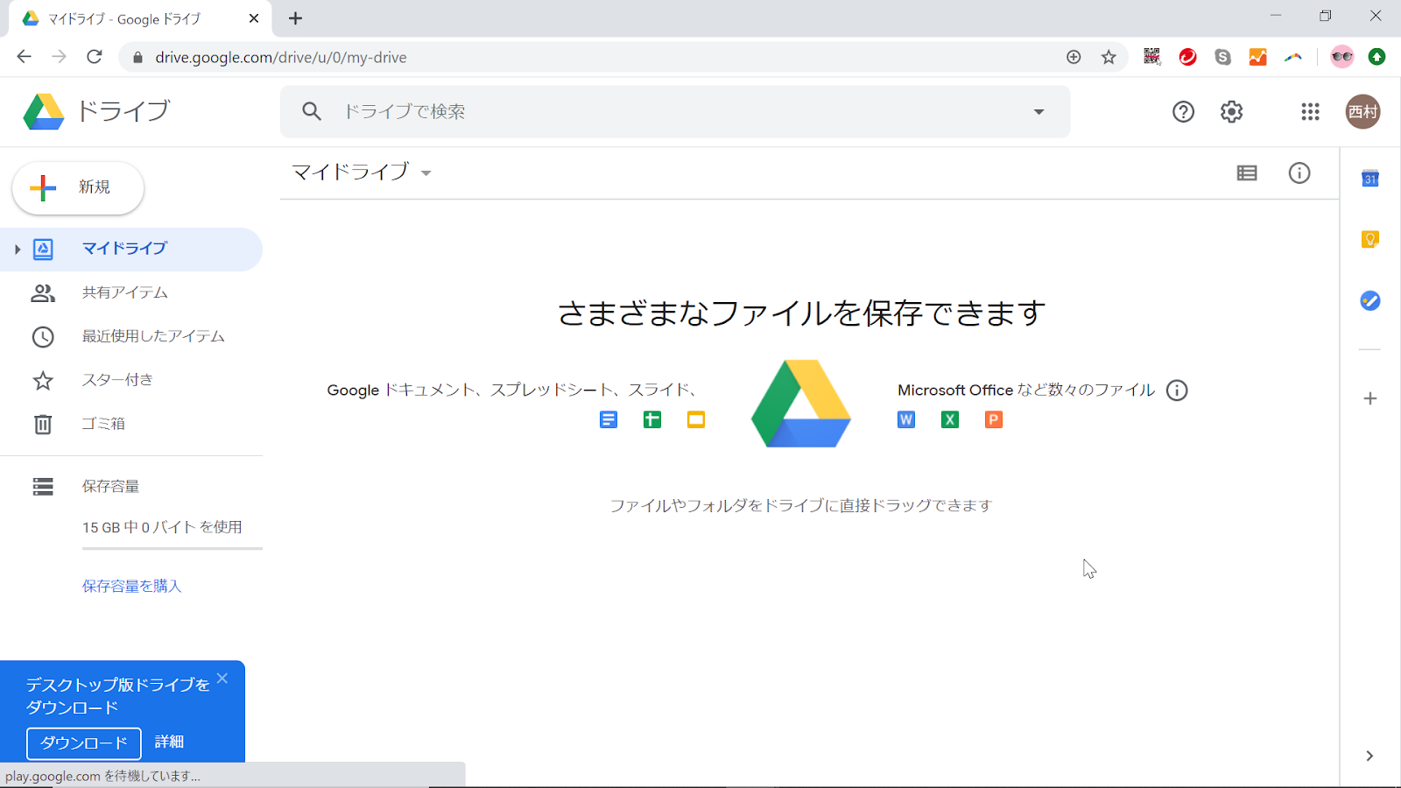The image size is (1401, 788).
Task: Click the Google Docs icon
Action: pyautogui.click(x=609, y=419)
